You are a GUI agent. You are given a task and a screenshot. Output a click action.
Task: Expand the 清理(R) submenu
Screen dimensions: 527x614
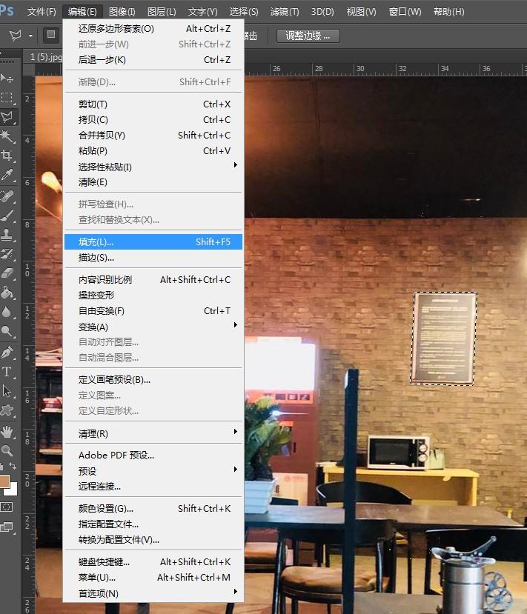tap(153, 433)
